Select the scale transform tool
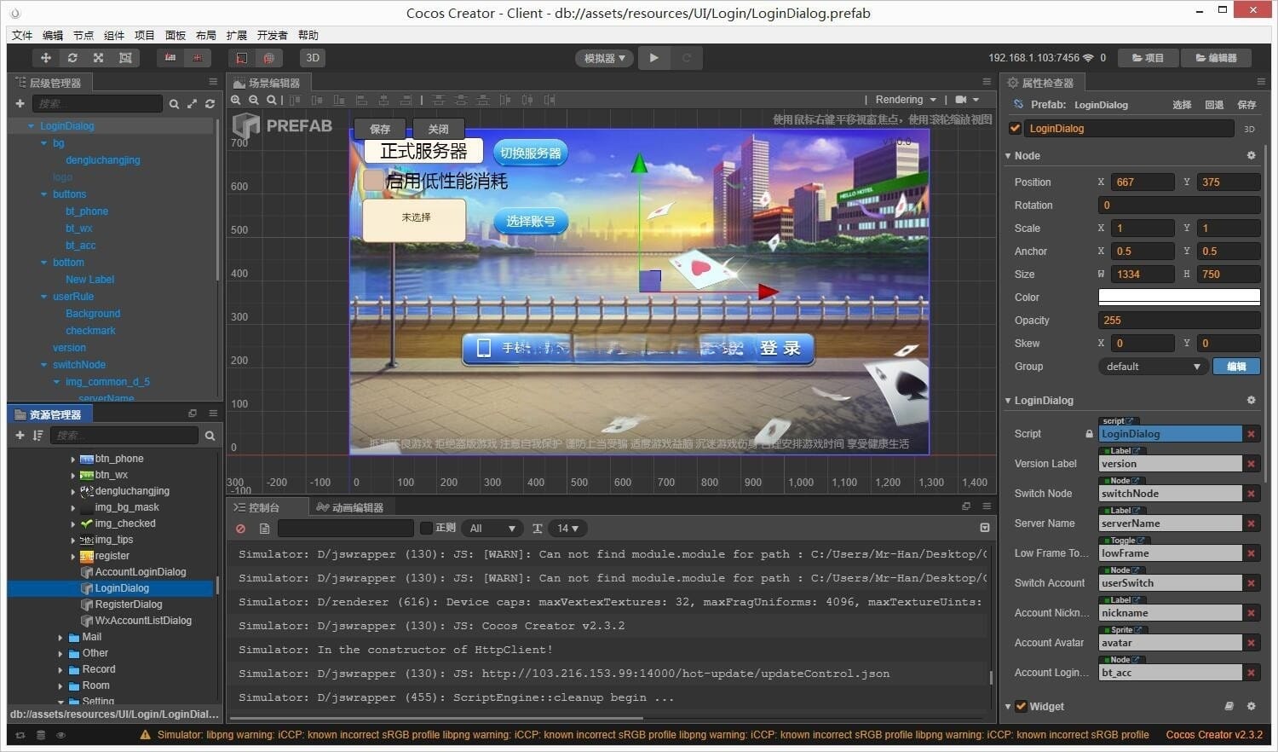The width and height of the screenshot is (1278, 752). pyautogui.click(x=99, y=58)
